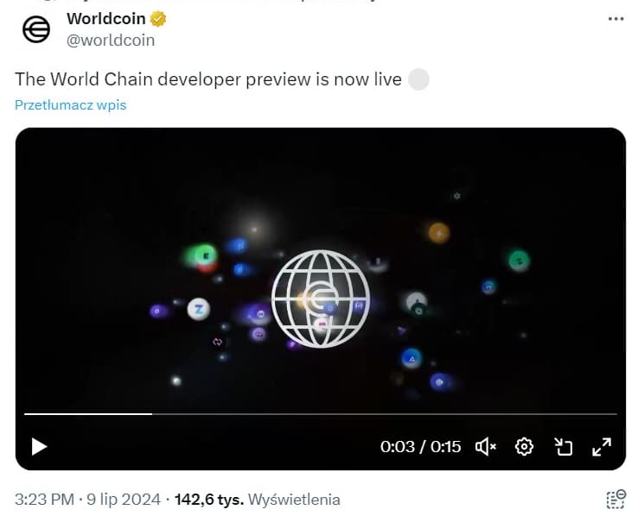The width and height of the screenshot is (638, 516).
Task: Click the gold verified badge next to Worldcoin
Action: pyautogui.click(x=158, y=19)
